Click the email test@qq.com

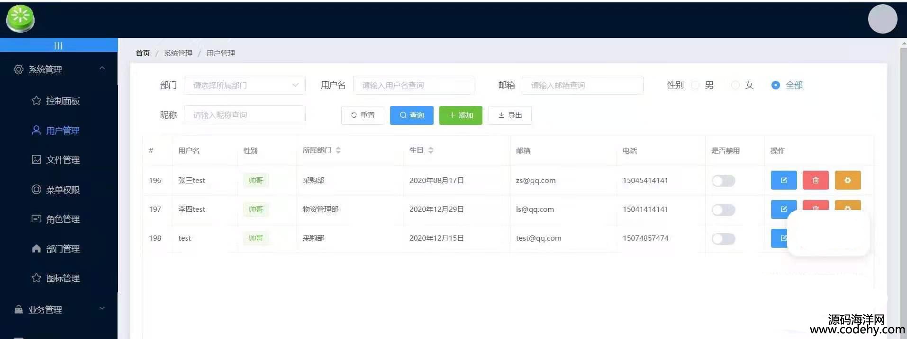click(538, 238)
